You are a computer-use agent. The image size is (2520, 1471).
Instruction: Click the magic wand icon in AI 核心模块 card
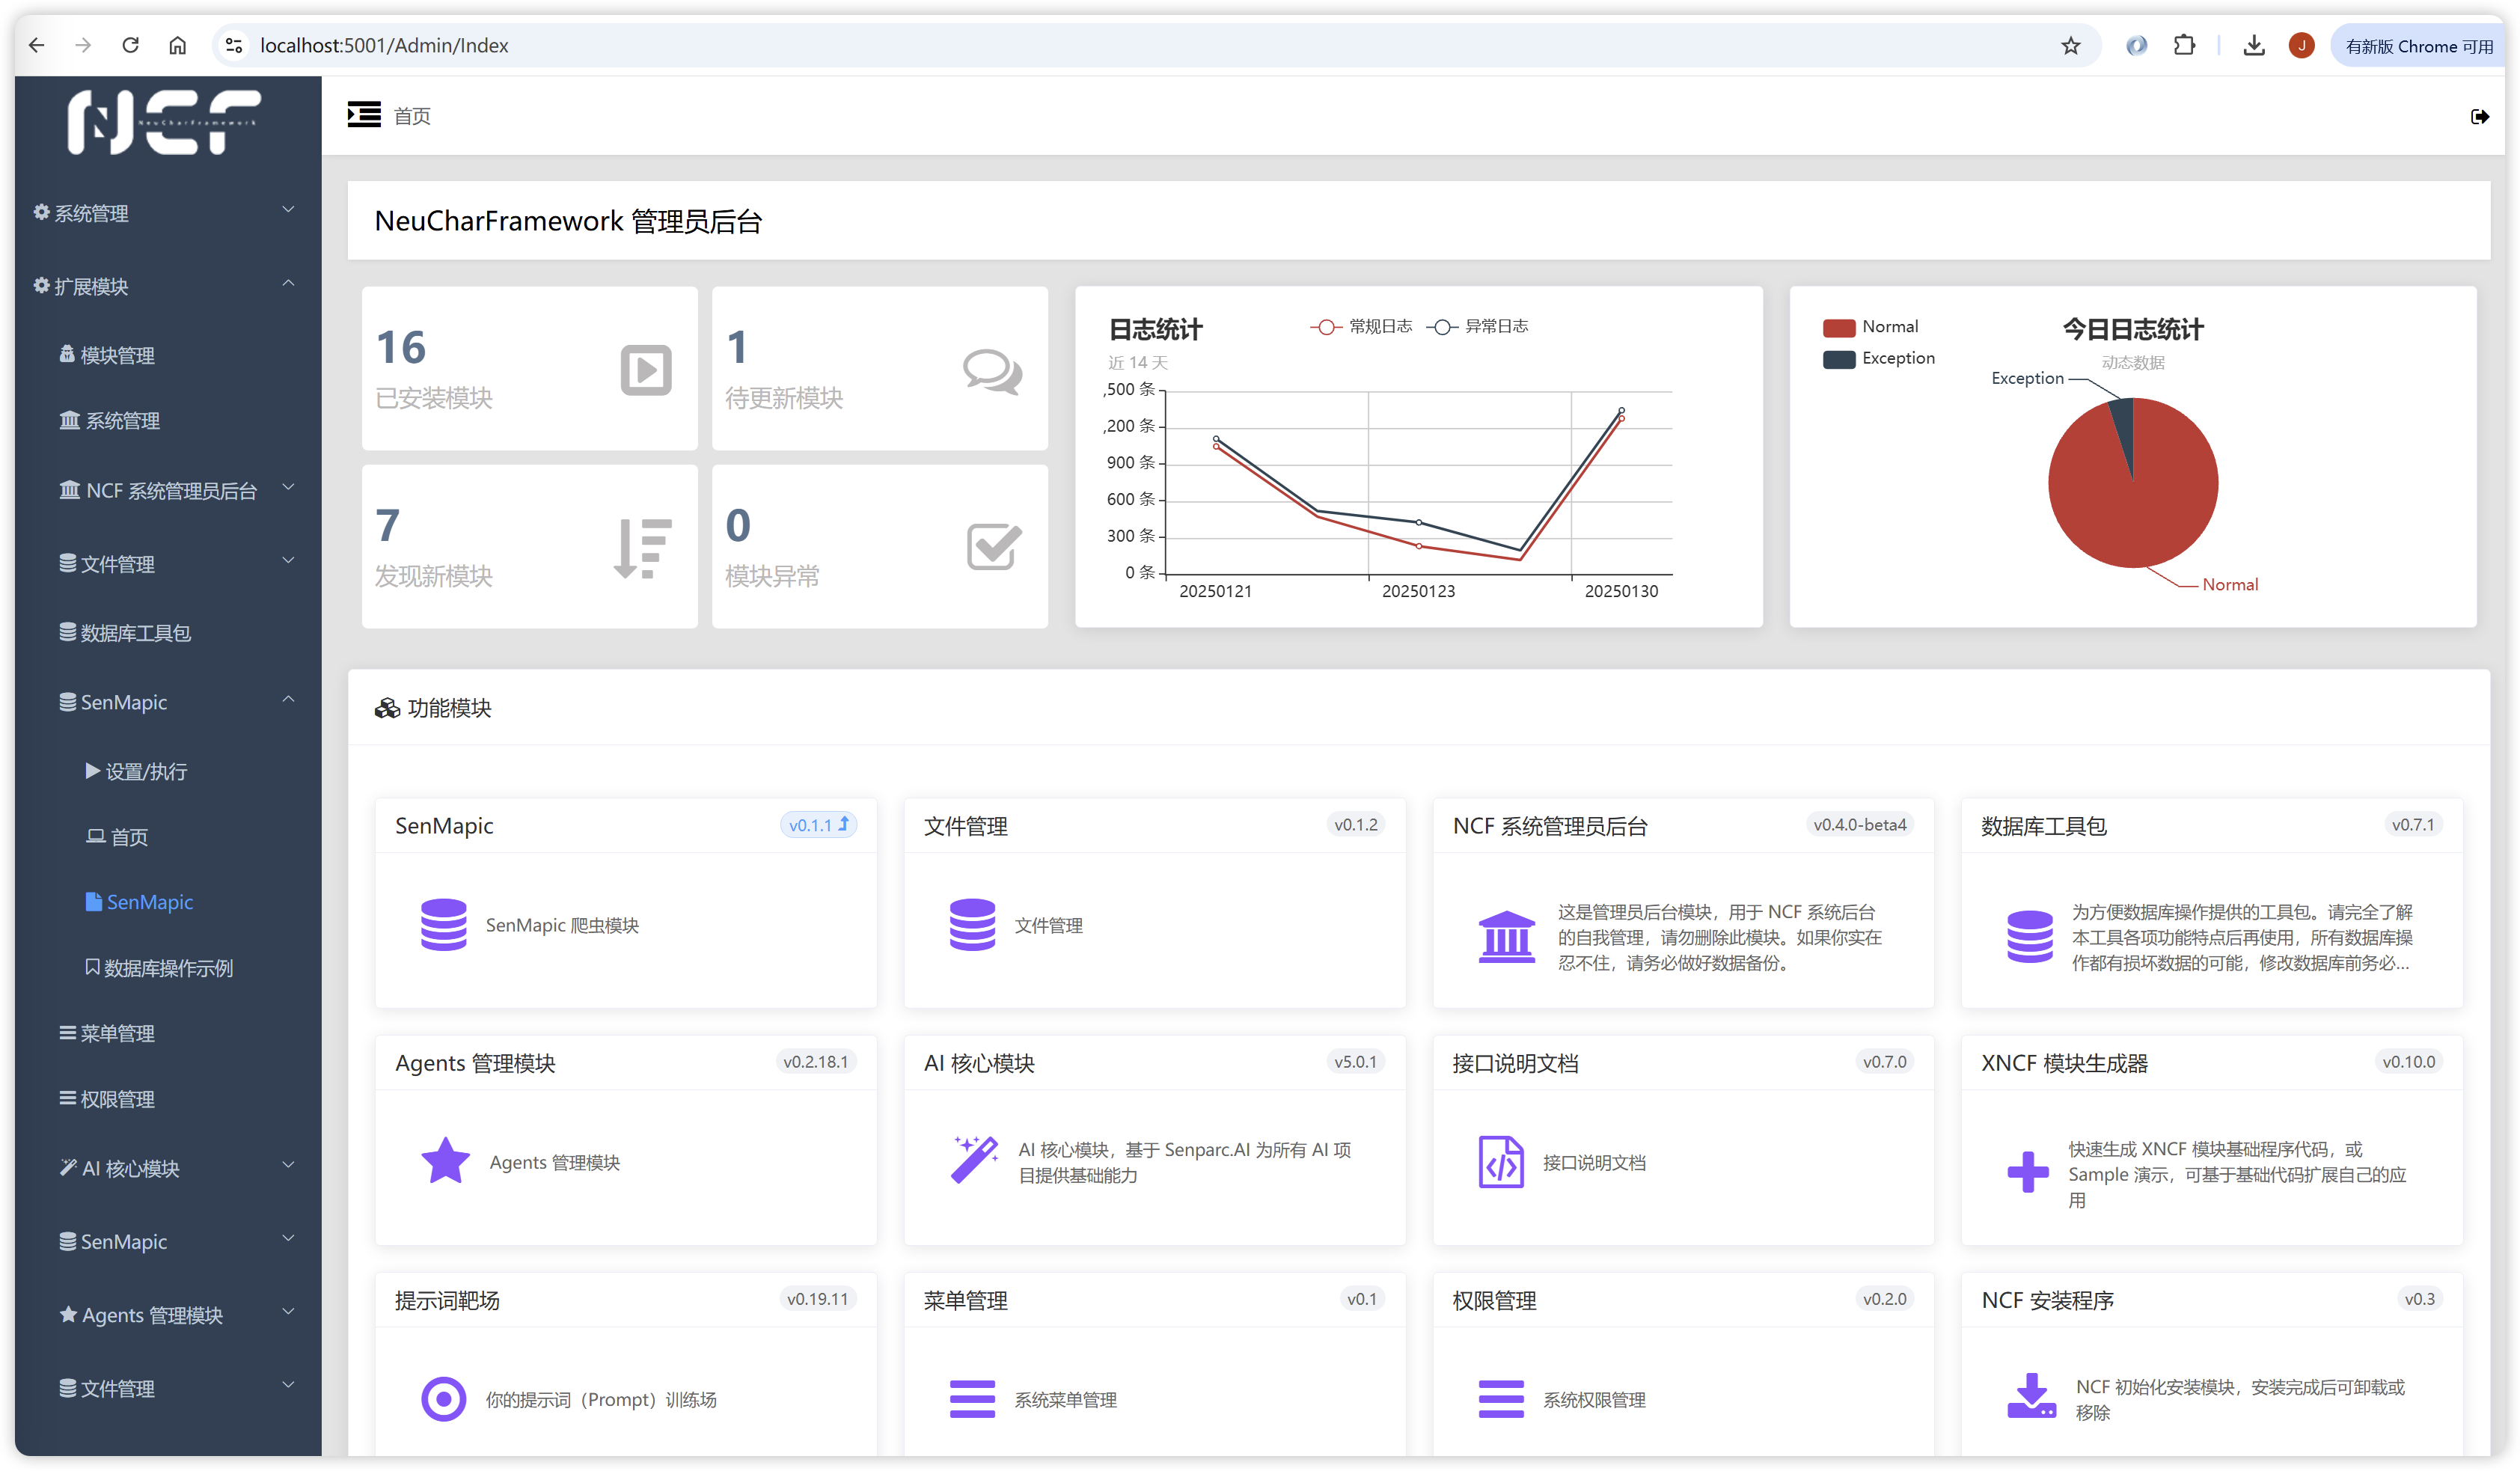974,1160
